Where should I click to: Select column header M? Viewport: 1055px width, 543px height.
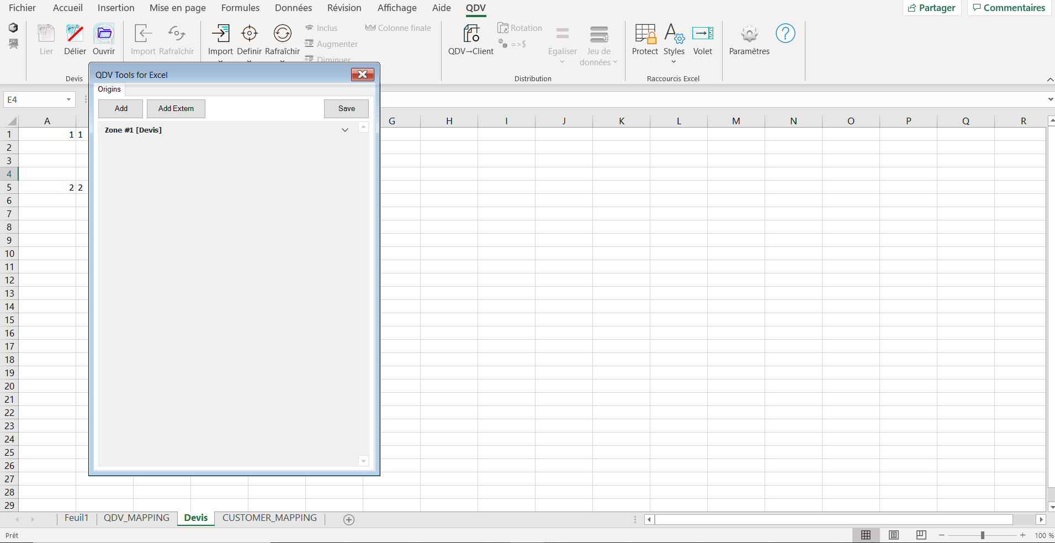coord(736,121)
